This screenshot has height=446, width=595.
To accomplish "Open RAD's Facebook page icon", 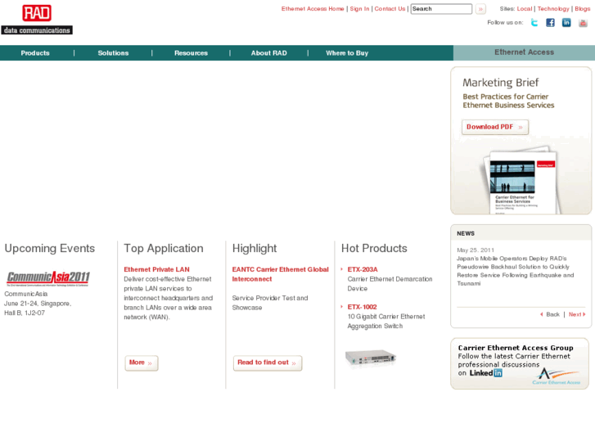I will [x=550, y=23].
